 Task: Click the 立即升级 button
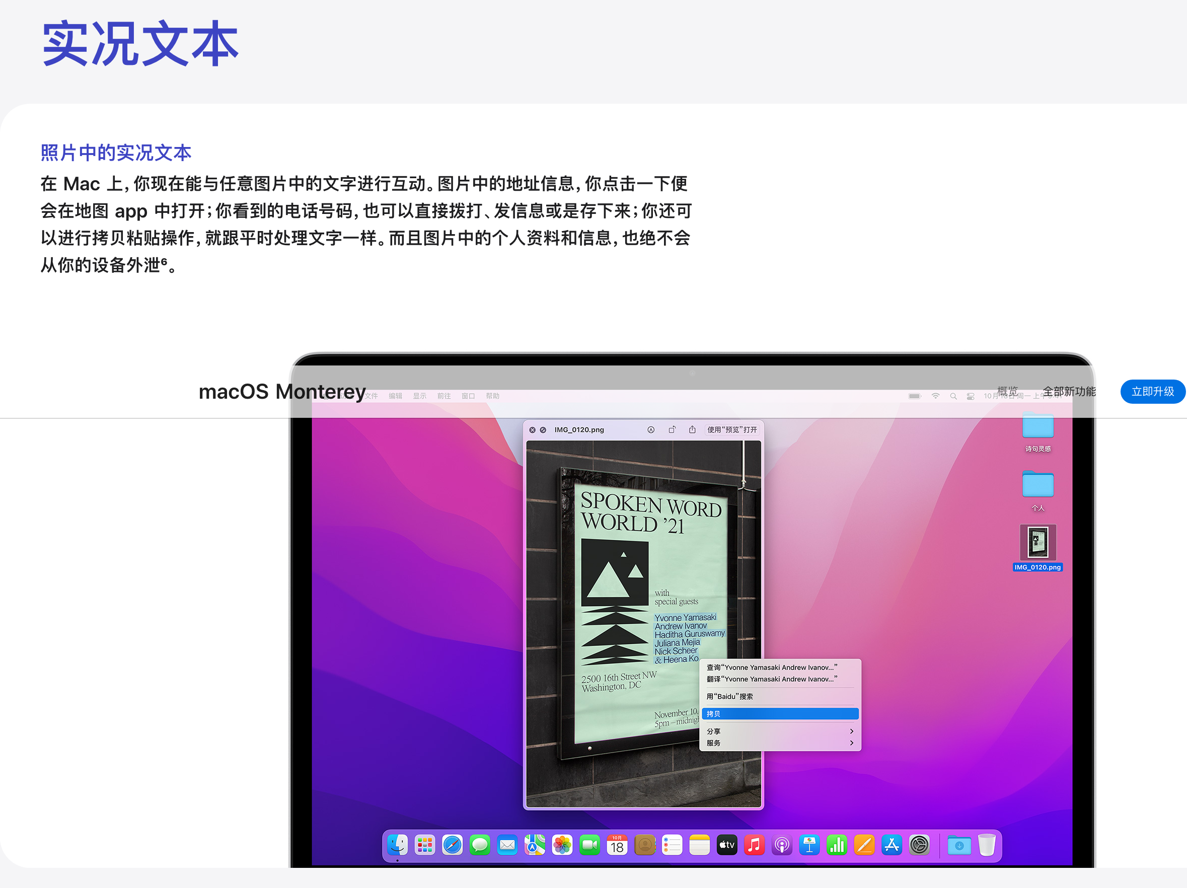tap(1152, 392)
